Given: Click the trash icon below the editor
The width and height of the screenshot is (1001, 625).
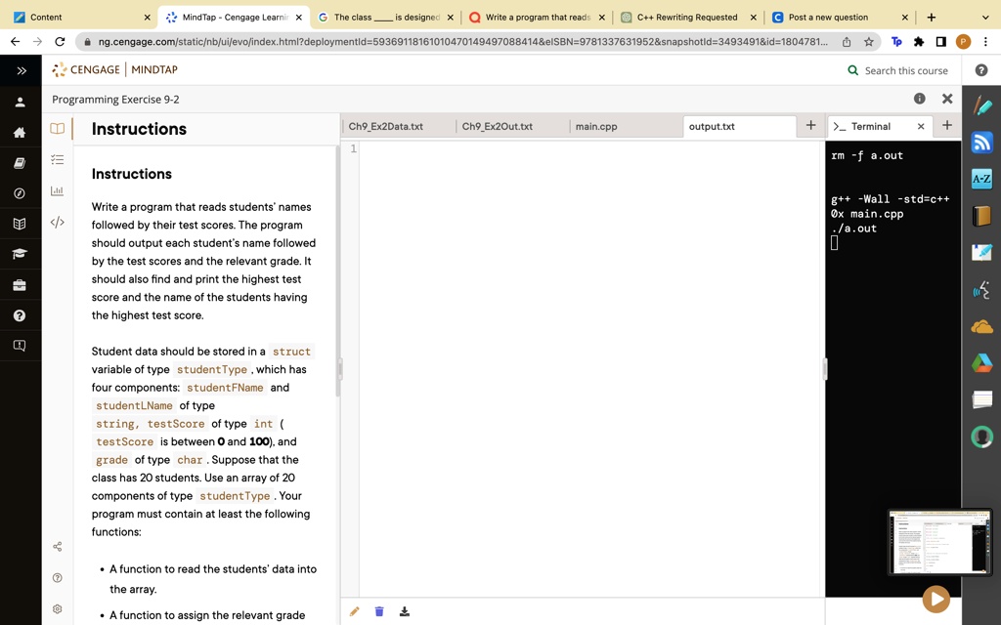Looking at the screenshot, I should click(x=379, y=610).
